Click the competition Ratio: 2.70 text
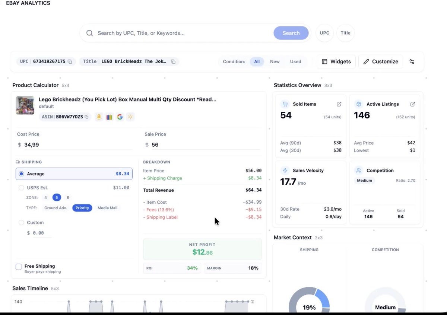 (405, 181)
